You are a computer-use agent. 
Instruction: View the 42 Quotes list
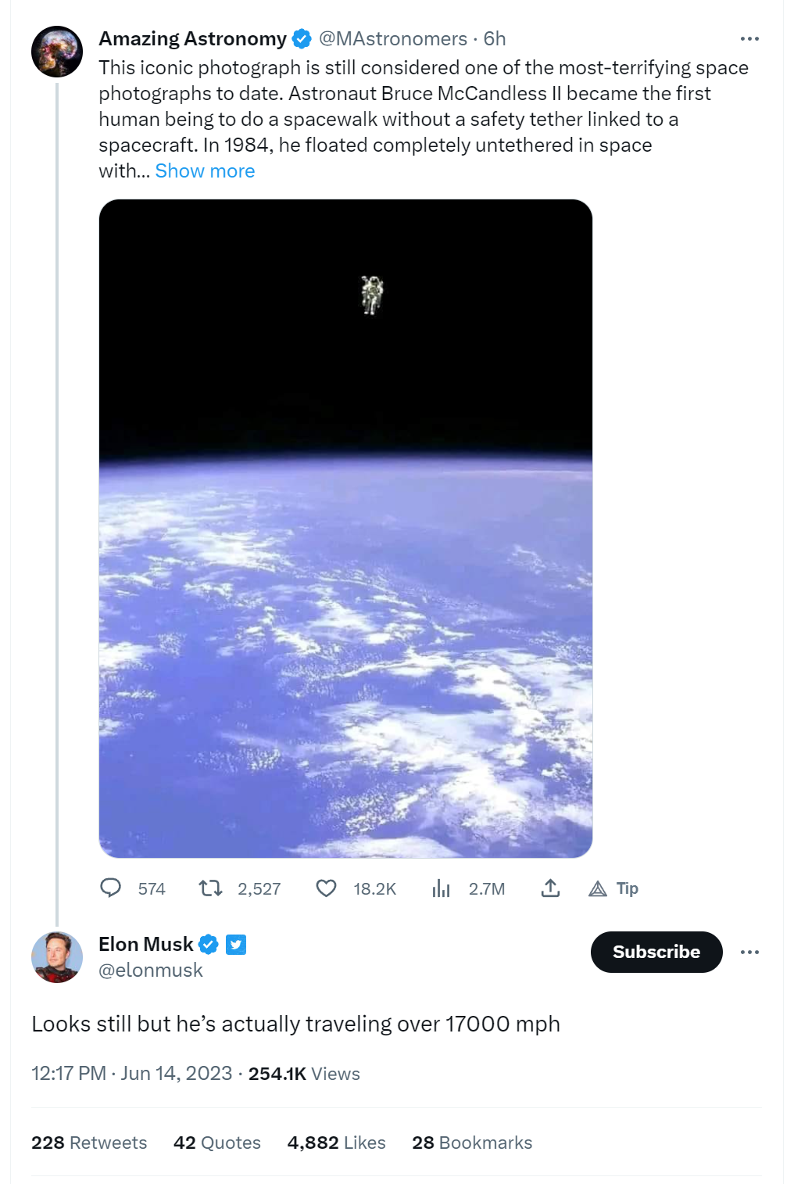coord(217,1143)
